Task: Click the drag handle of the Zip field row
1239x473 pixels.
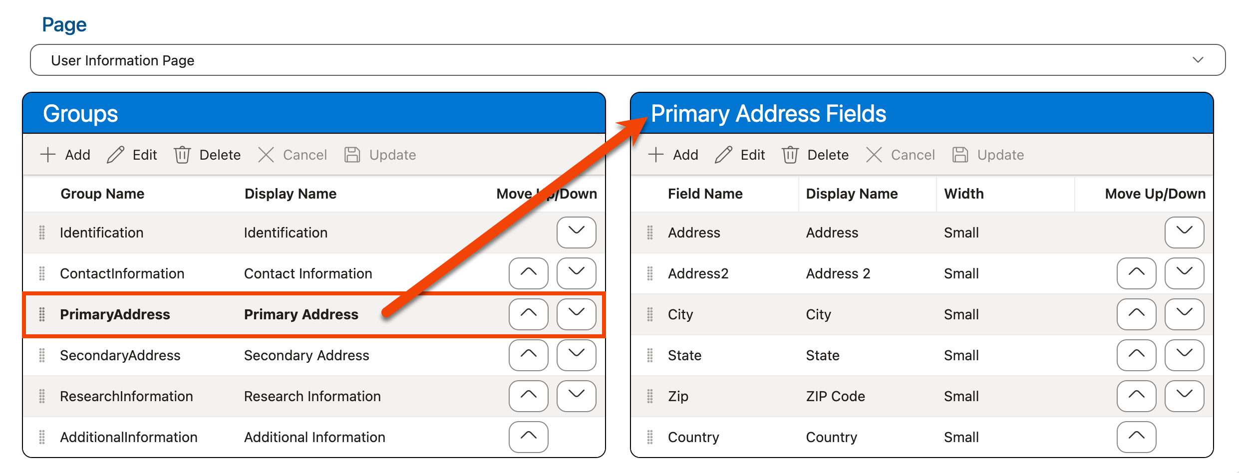Action: click(650, 396)
